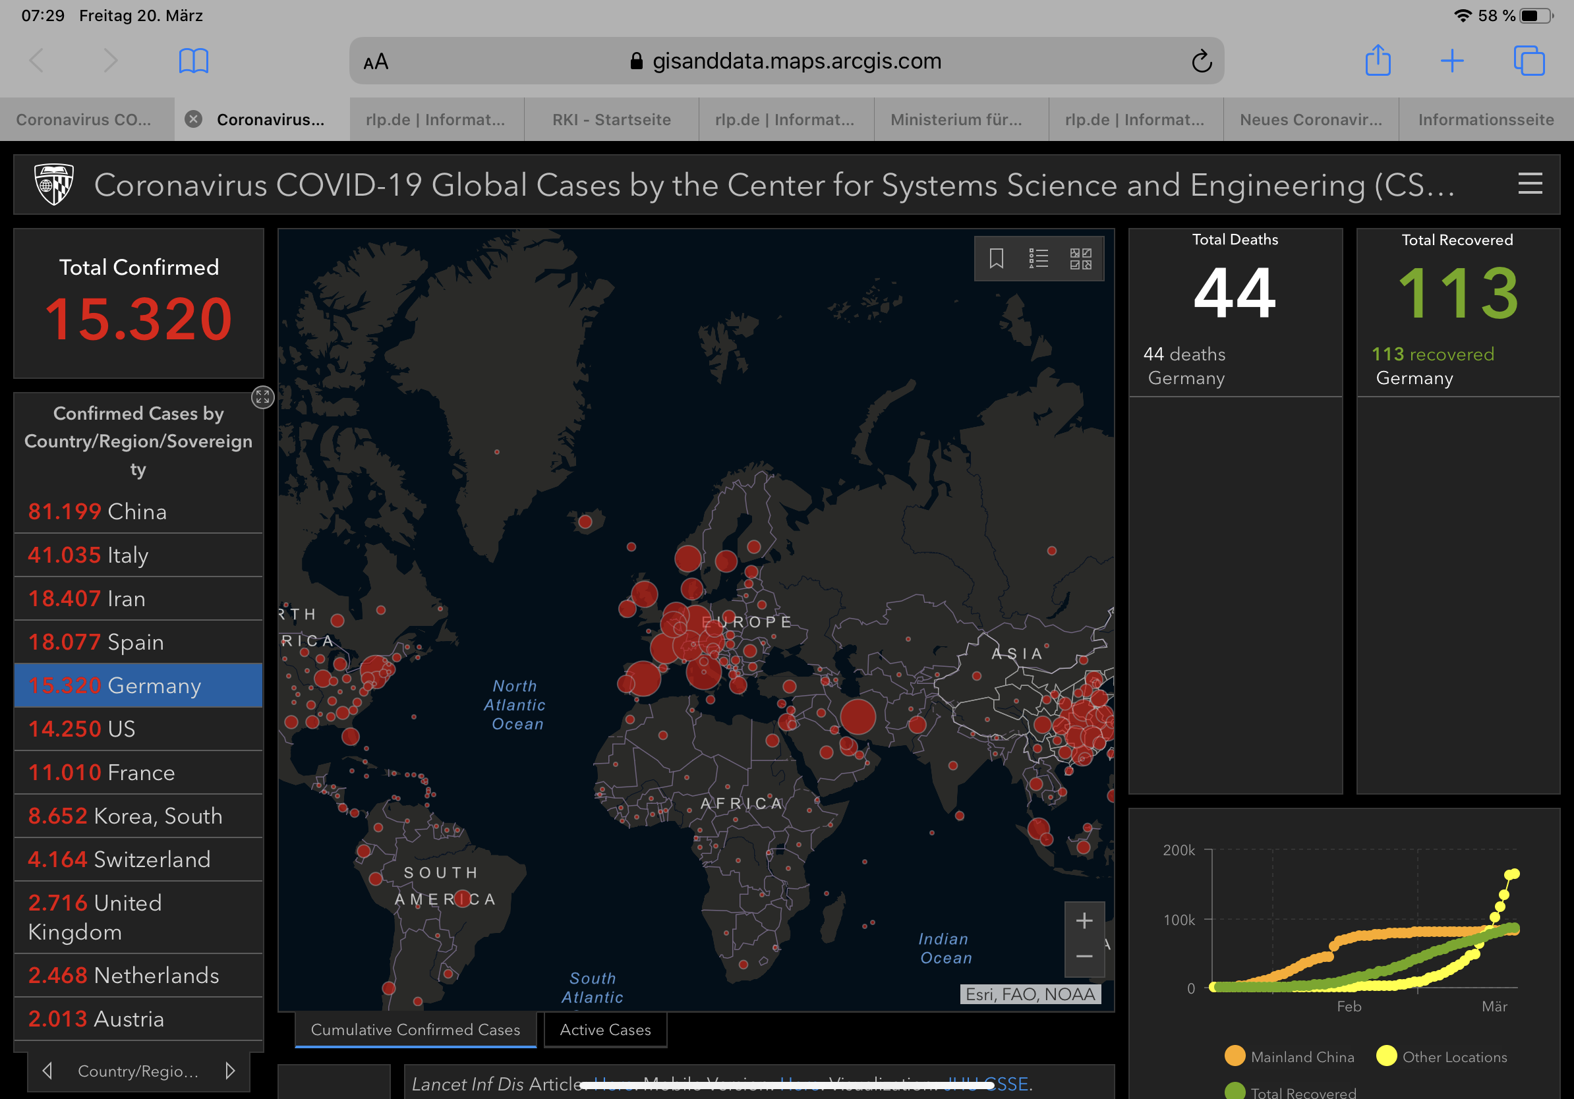Select France in the country list
1574x1099 pixels.
(x=138, y=772)
